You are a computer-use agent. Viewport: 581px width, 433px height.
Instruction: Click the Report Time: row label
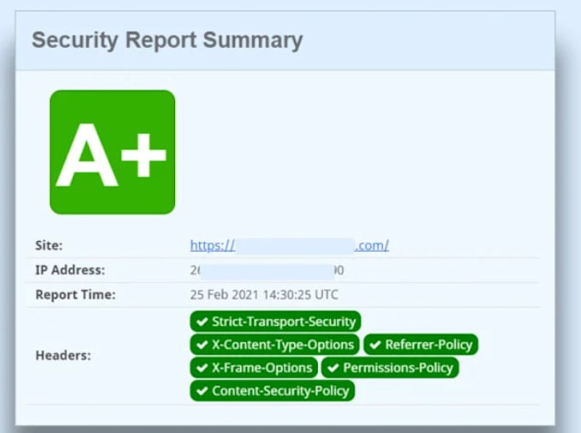pyautogui.click(x=75, y=295)
